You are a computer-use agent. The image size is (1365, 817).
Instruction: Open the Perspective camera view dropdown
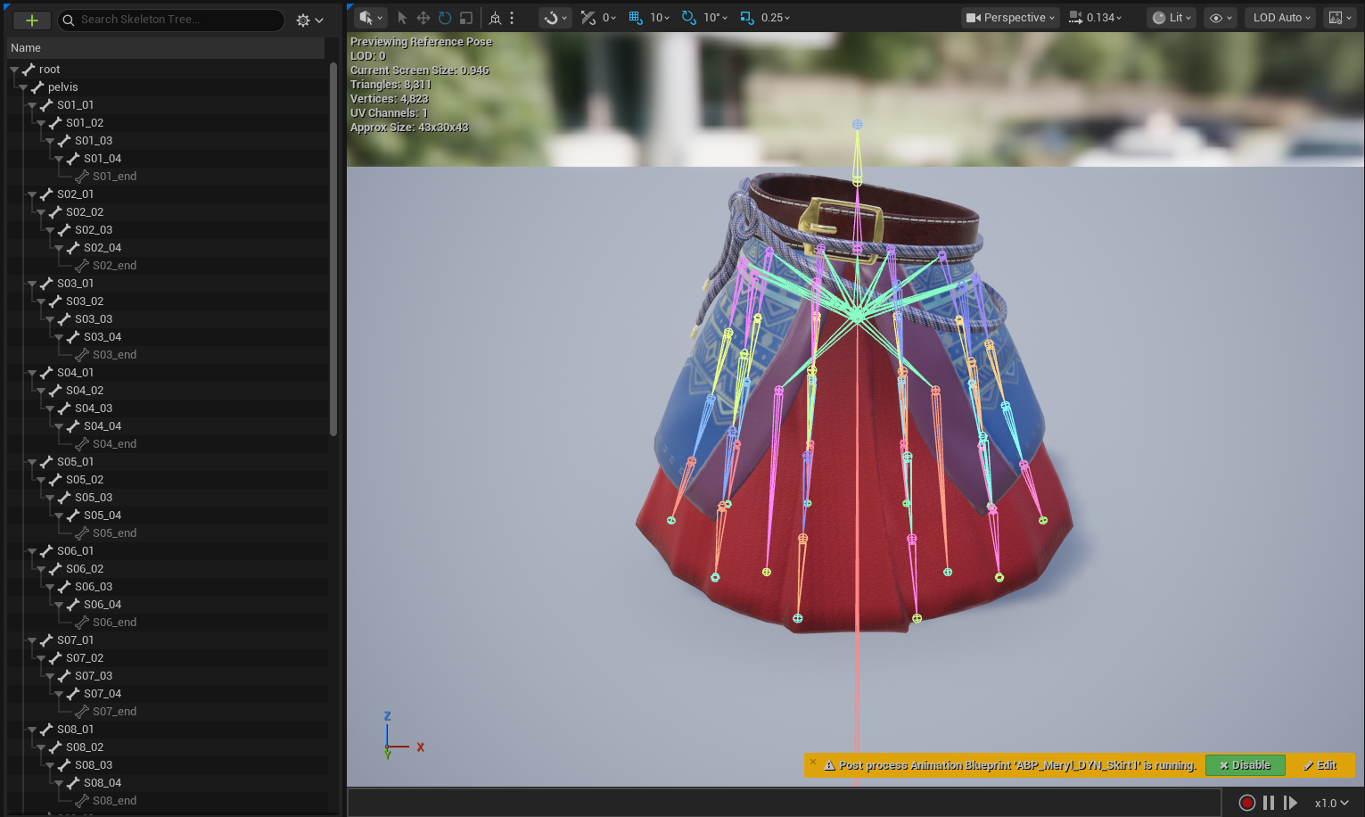[1010, 18]
